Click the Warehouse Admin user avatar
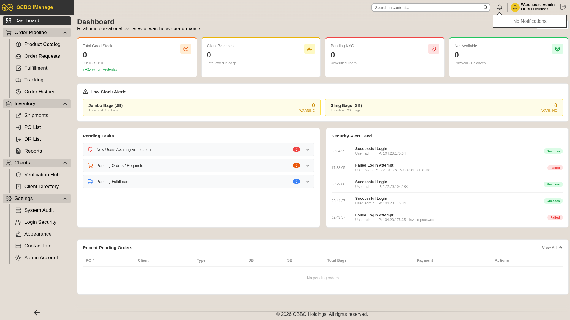The height and width of the screenshot is (320, 570). pos(515,7)
